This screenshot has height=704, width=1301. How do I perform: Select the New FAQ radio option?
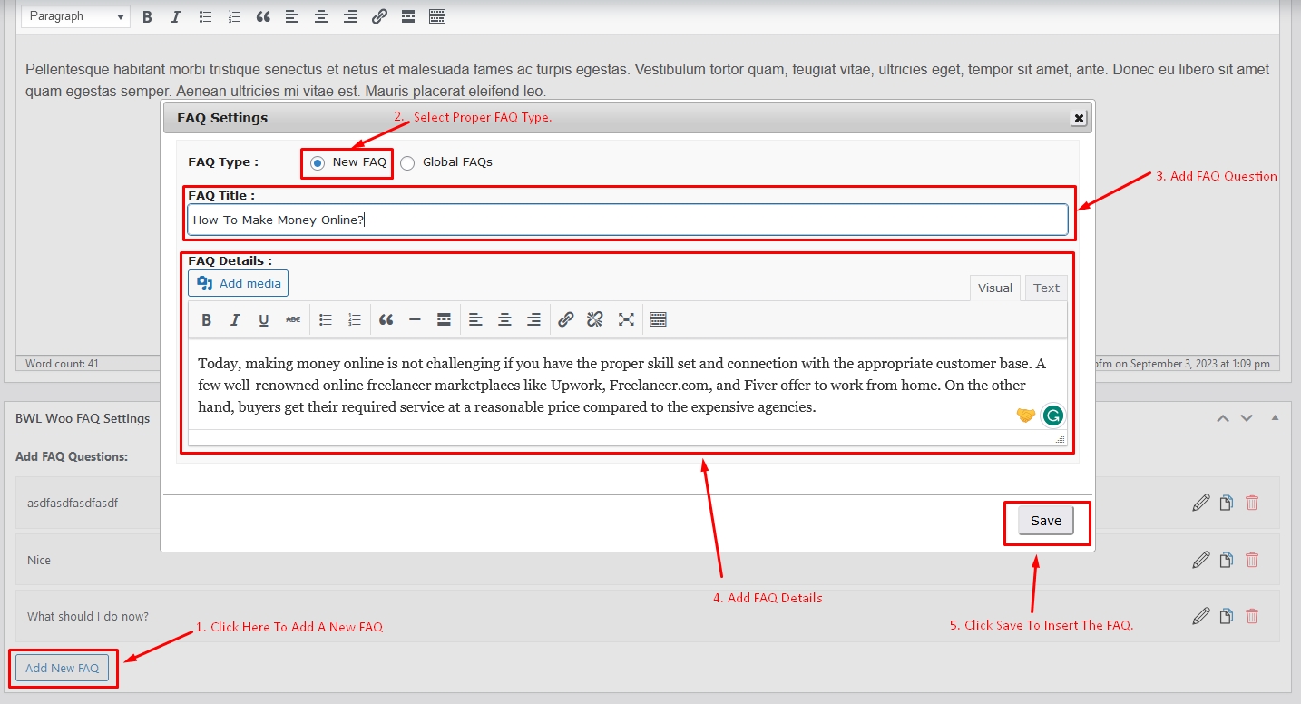pyautogui.click(x=318, y=163)
